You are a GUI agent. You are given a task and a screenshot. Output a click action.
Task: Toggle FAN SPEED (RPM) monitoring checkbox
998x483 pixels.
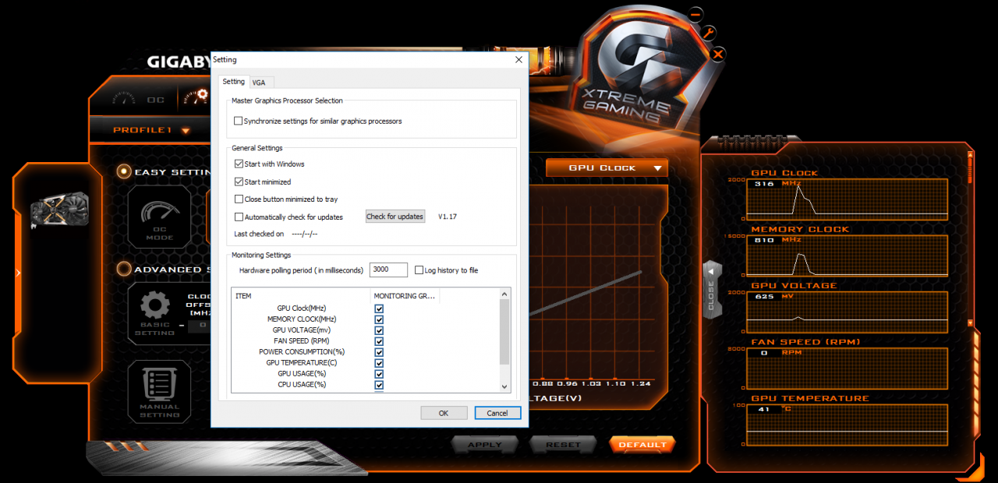pyautogui.click(x=379, y=341)
